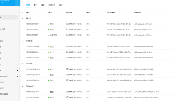
Task: Open the highlighted sidebar menu item
Action: pos(9,17)
